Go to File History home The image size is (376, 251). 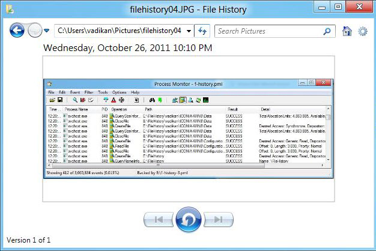347,31
